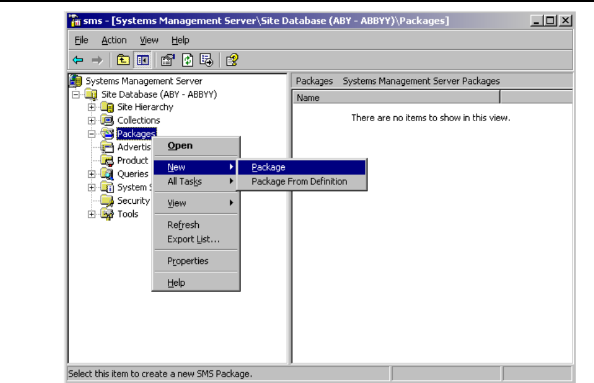
Task: Click the Systems Management Server root icon
Action: (x=76, y=81)
